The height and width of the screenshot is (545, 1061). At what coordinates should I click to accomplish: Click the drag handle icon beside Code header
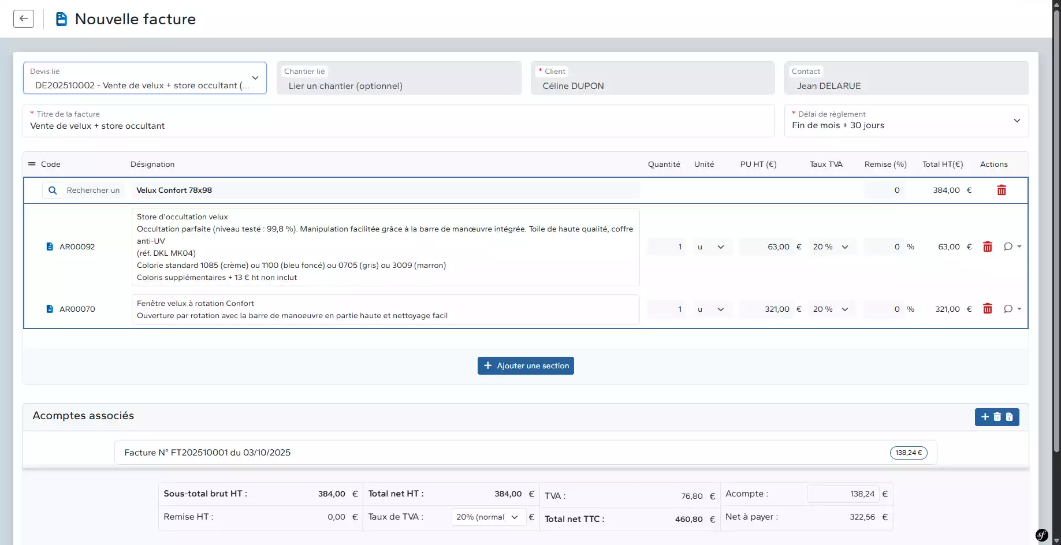(x=32, y=164)
